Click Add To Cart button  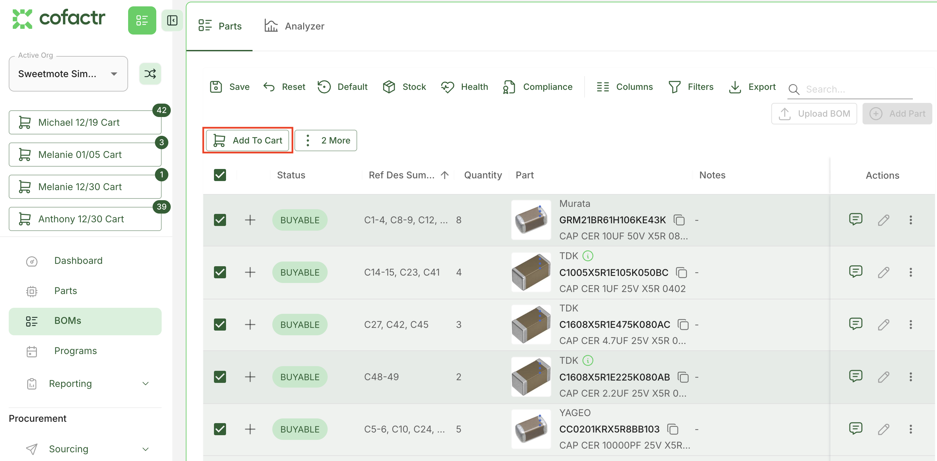tap(248, 140)
